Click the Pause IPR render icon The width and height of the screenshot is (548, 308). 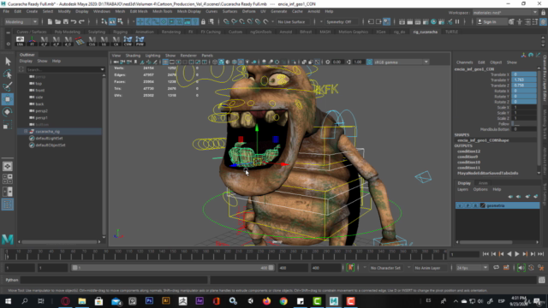pos(457,21)
